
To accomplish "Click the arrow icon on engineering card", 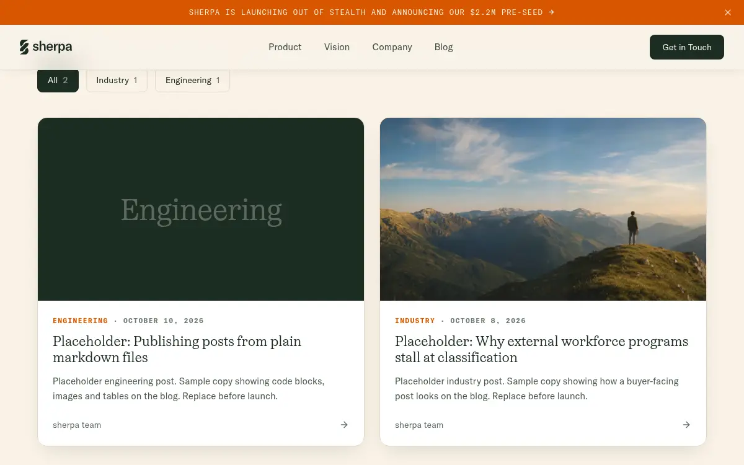I will 344,425.
